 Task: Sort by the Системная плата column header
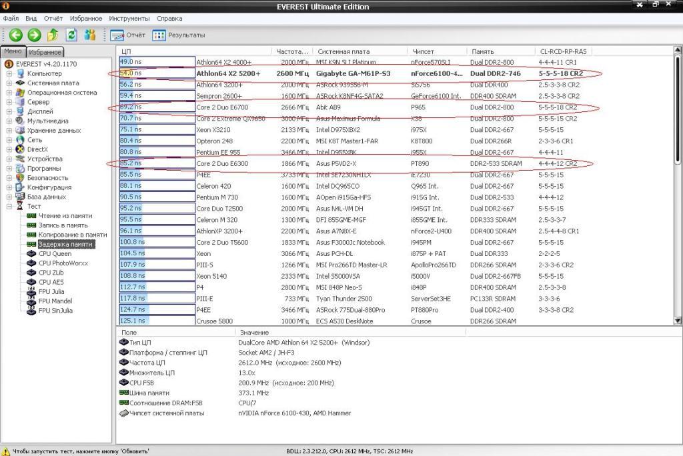pos(361,51)
